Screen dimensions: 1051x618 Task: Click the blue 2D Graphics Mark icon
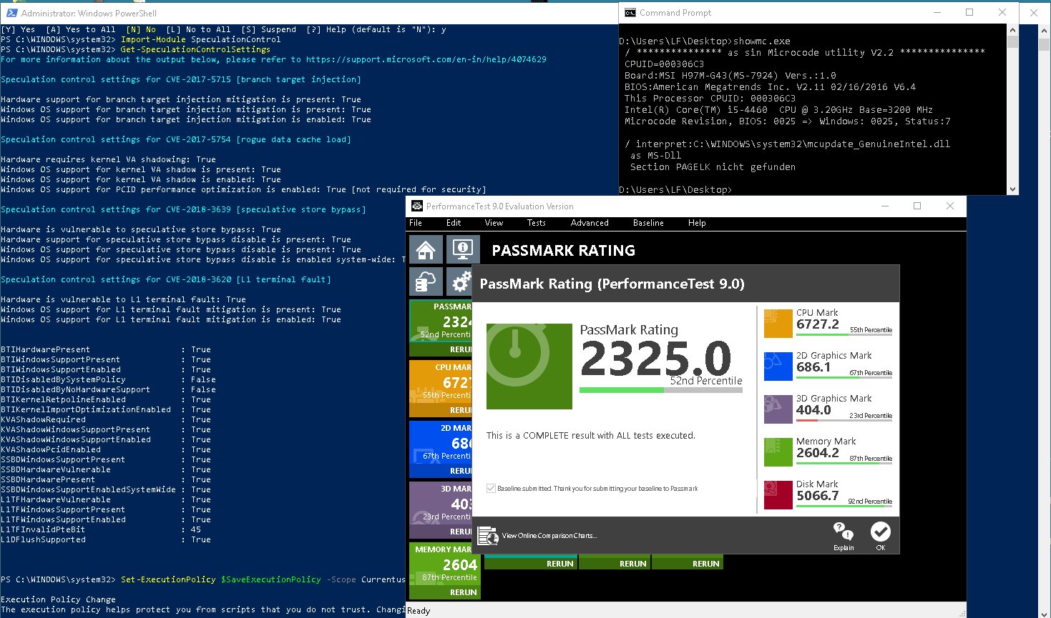point(778,367)
